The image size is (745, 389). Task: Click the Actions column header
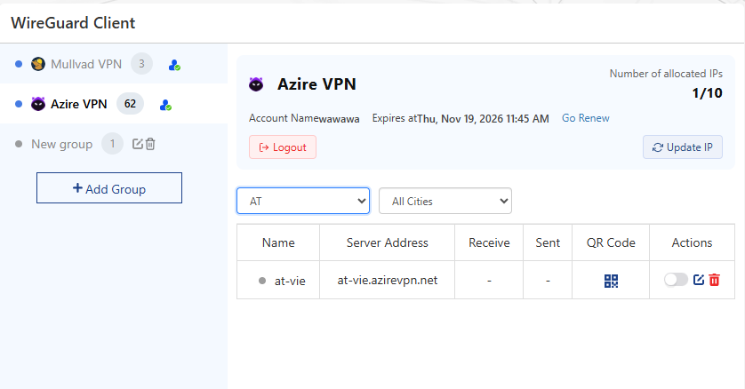692,242
